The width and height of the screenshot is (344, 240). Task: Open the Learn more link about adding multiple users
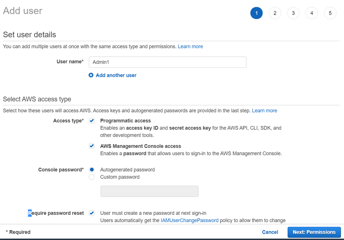tap(190, 46)
